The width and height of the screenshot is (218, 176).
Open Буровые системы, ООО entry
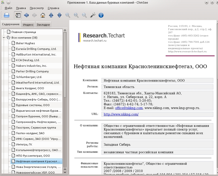[33, 105]
